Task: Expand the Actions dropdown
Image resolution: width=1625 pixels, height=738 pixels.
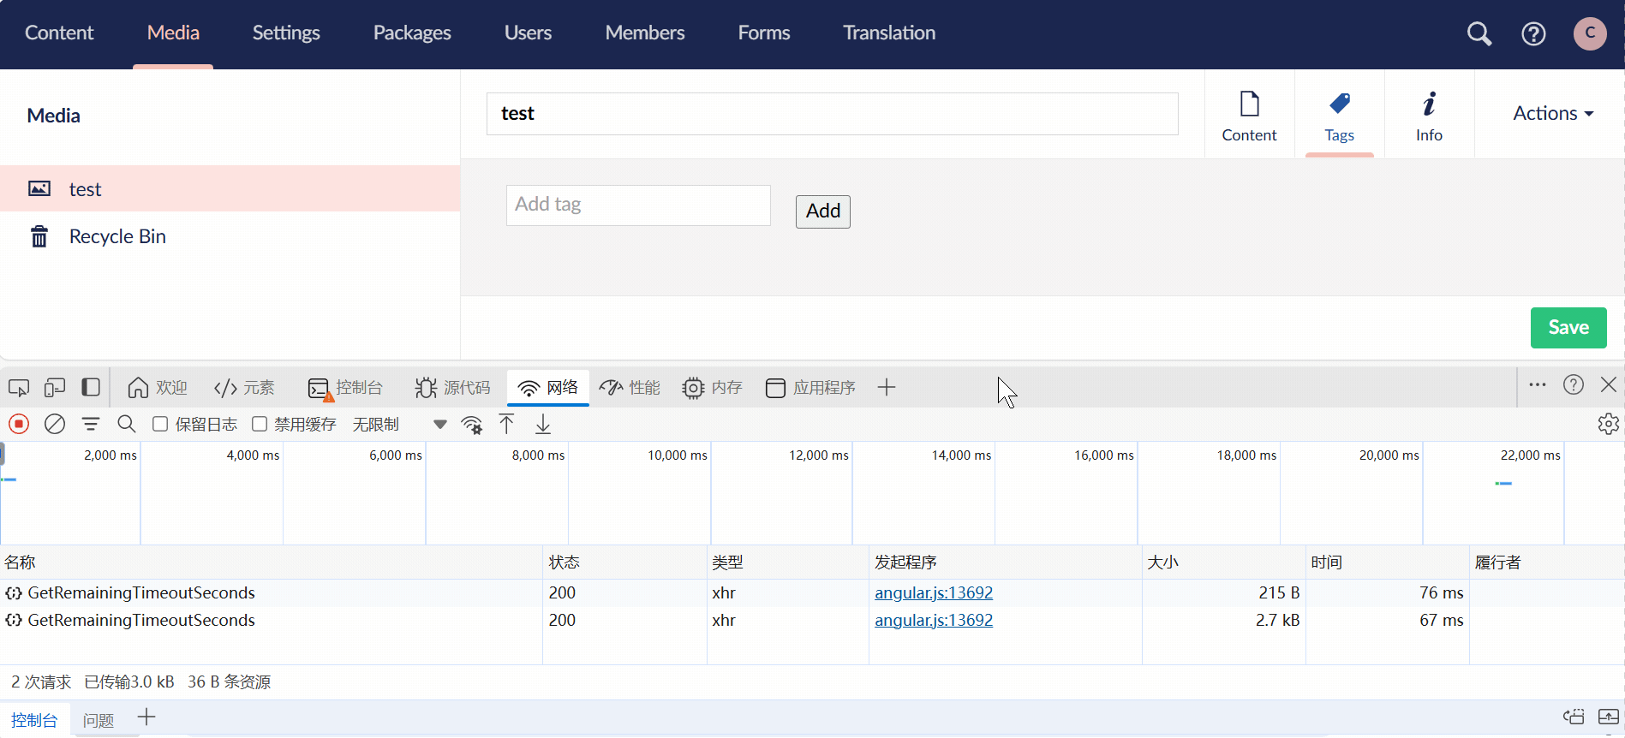Action: point(1552,113)
